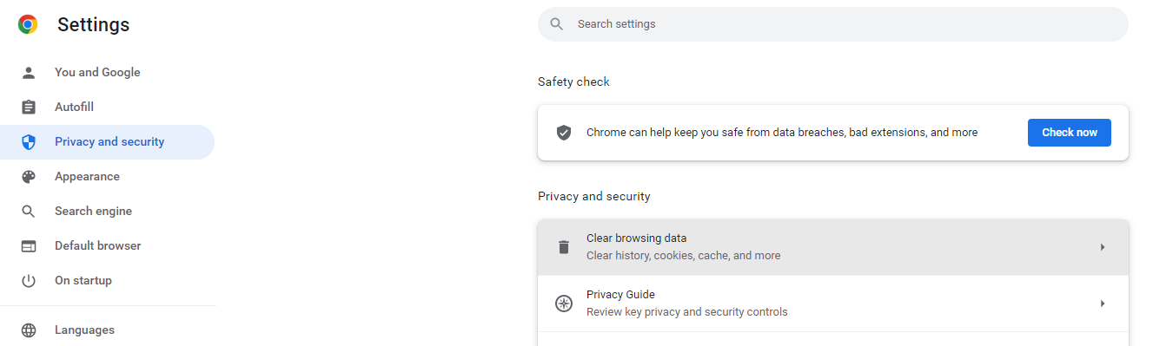The image size is (1153, 346).
Task: Focus the Search settings field
Action: point(833,24)
